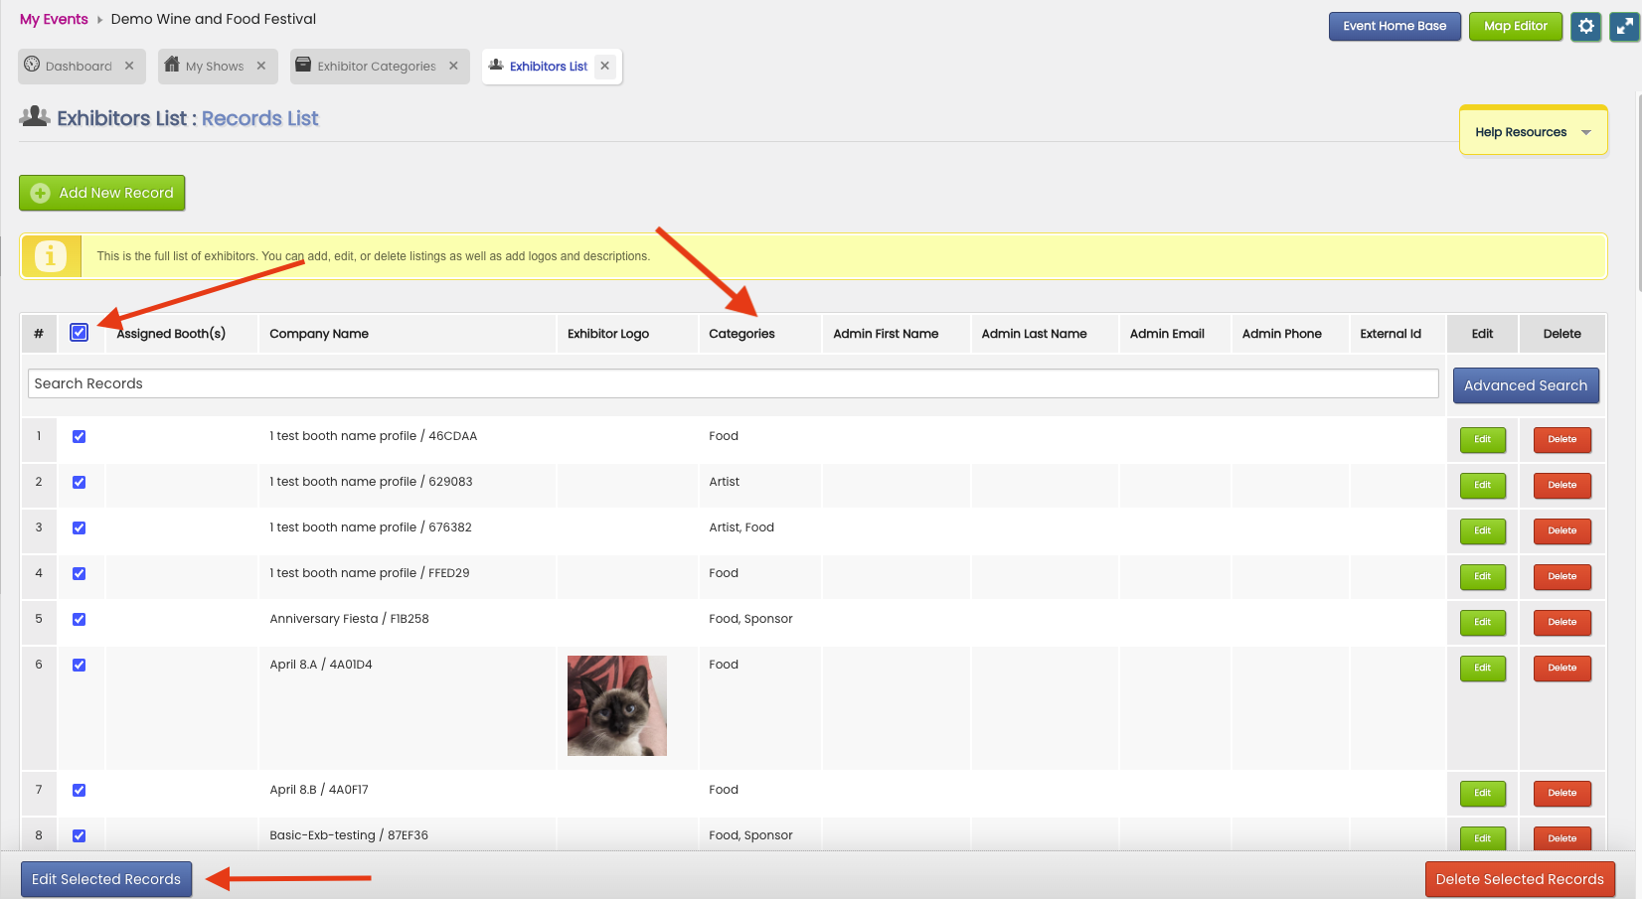
Task: Uncheck row 2 checkbox for 629083
Action: [x=80, y=482]
